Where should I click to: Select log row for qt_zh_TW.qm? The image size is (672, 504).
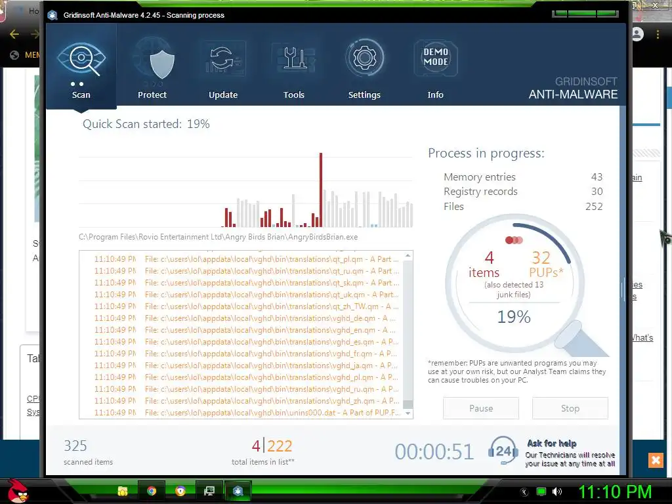coord(247,306)
